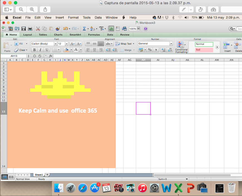Toggle Align bottom vertical alignment

(101, 44)
